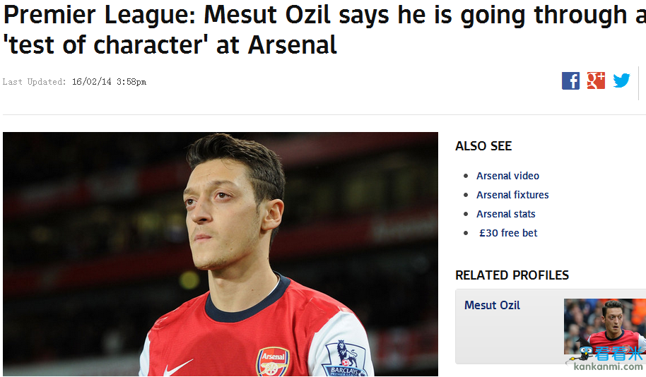The height and width of the screenshot is (377, 646).
Task: Open the Arsenal video link
Action: 507,176
